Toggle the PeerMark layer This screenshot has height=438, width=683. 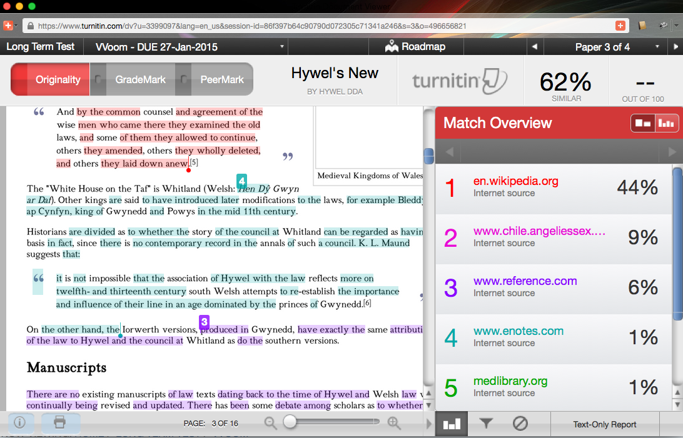click(221, 79)
